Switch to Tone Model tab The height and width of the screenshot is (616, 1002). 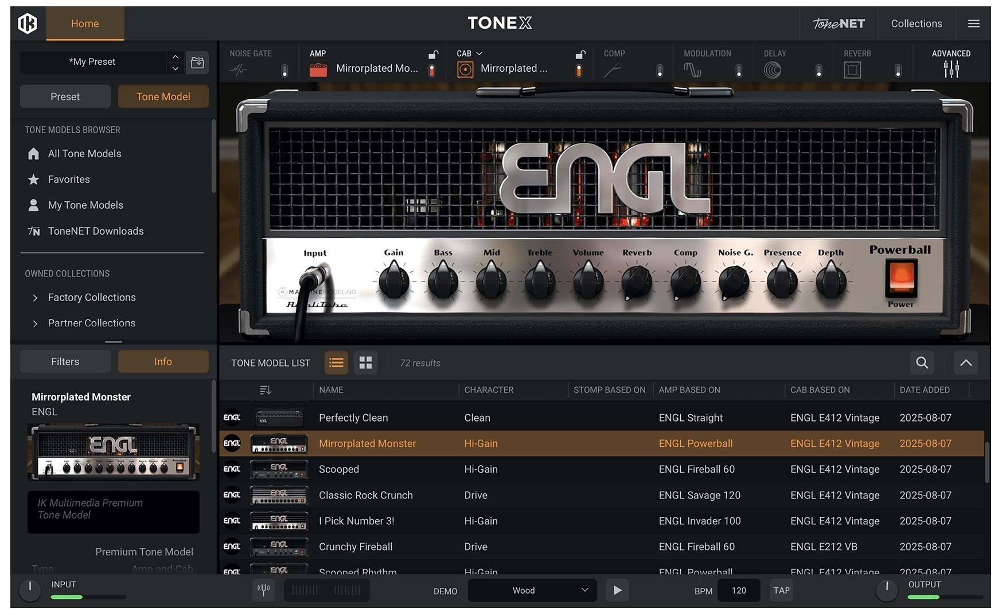tap(163, 96)
